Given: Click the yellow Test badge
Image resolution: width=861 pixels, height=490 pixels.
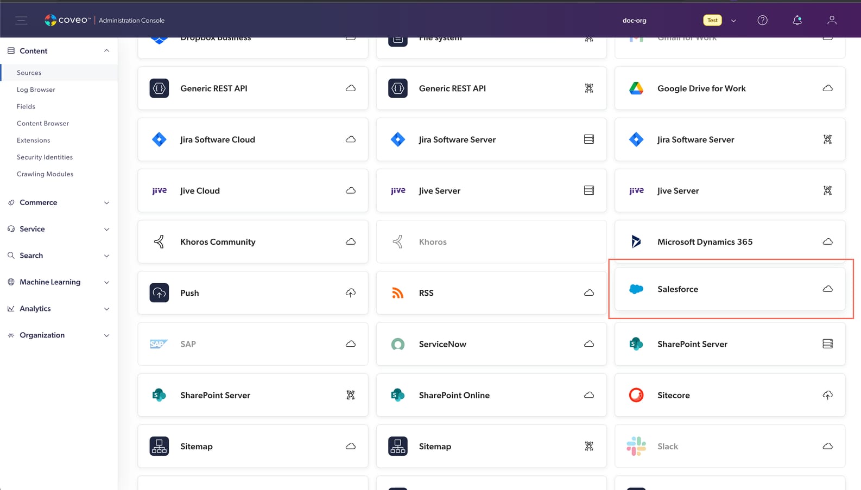Looking at the screenshot, I should coord(712,20).
